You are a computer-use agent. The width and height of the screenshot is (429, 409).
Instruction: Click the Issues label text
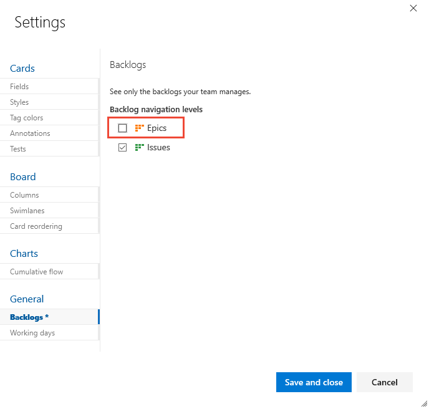[158, 148]
